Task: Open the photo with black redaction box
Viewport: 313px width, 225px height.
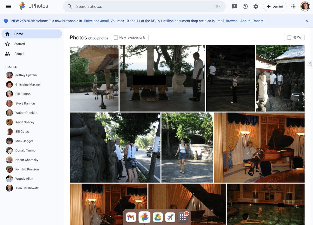Action: (162, 78)
